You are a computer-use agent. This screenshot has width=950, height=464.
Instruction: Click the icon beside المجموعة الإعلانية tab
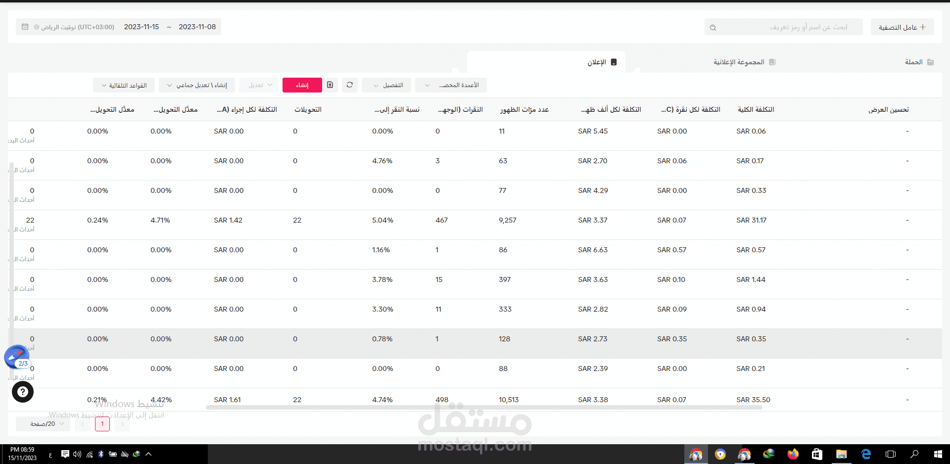pyautogui.click(x=772, y=62)
